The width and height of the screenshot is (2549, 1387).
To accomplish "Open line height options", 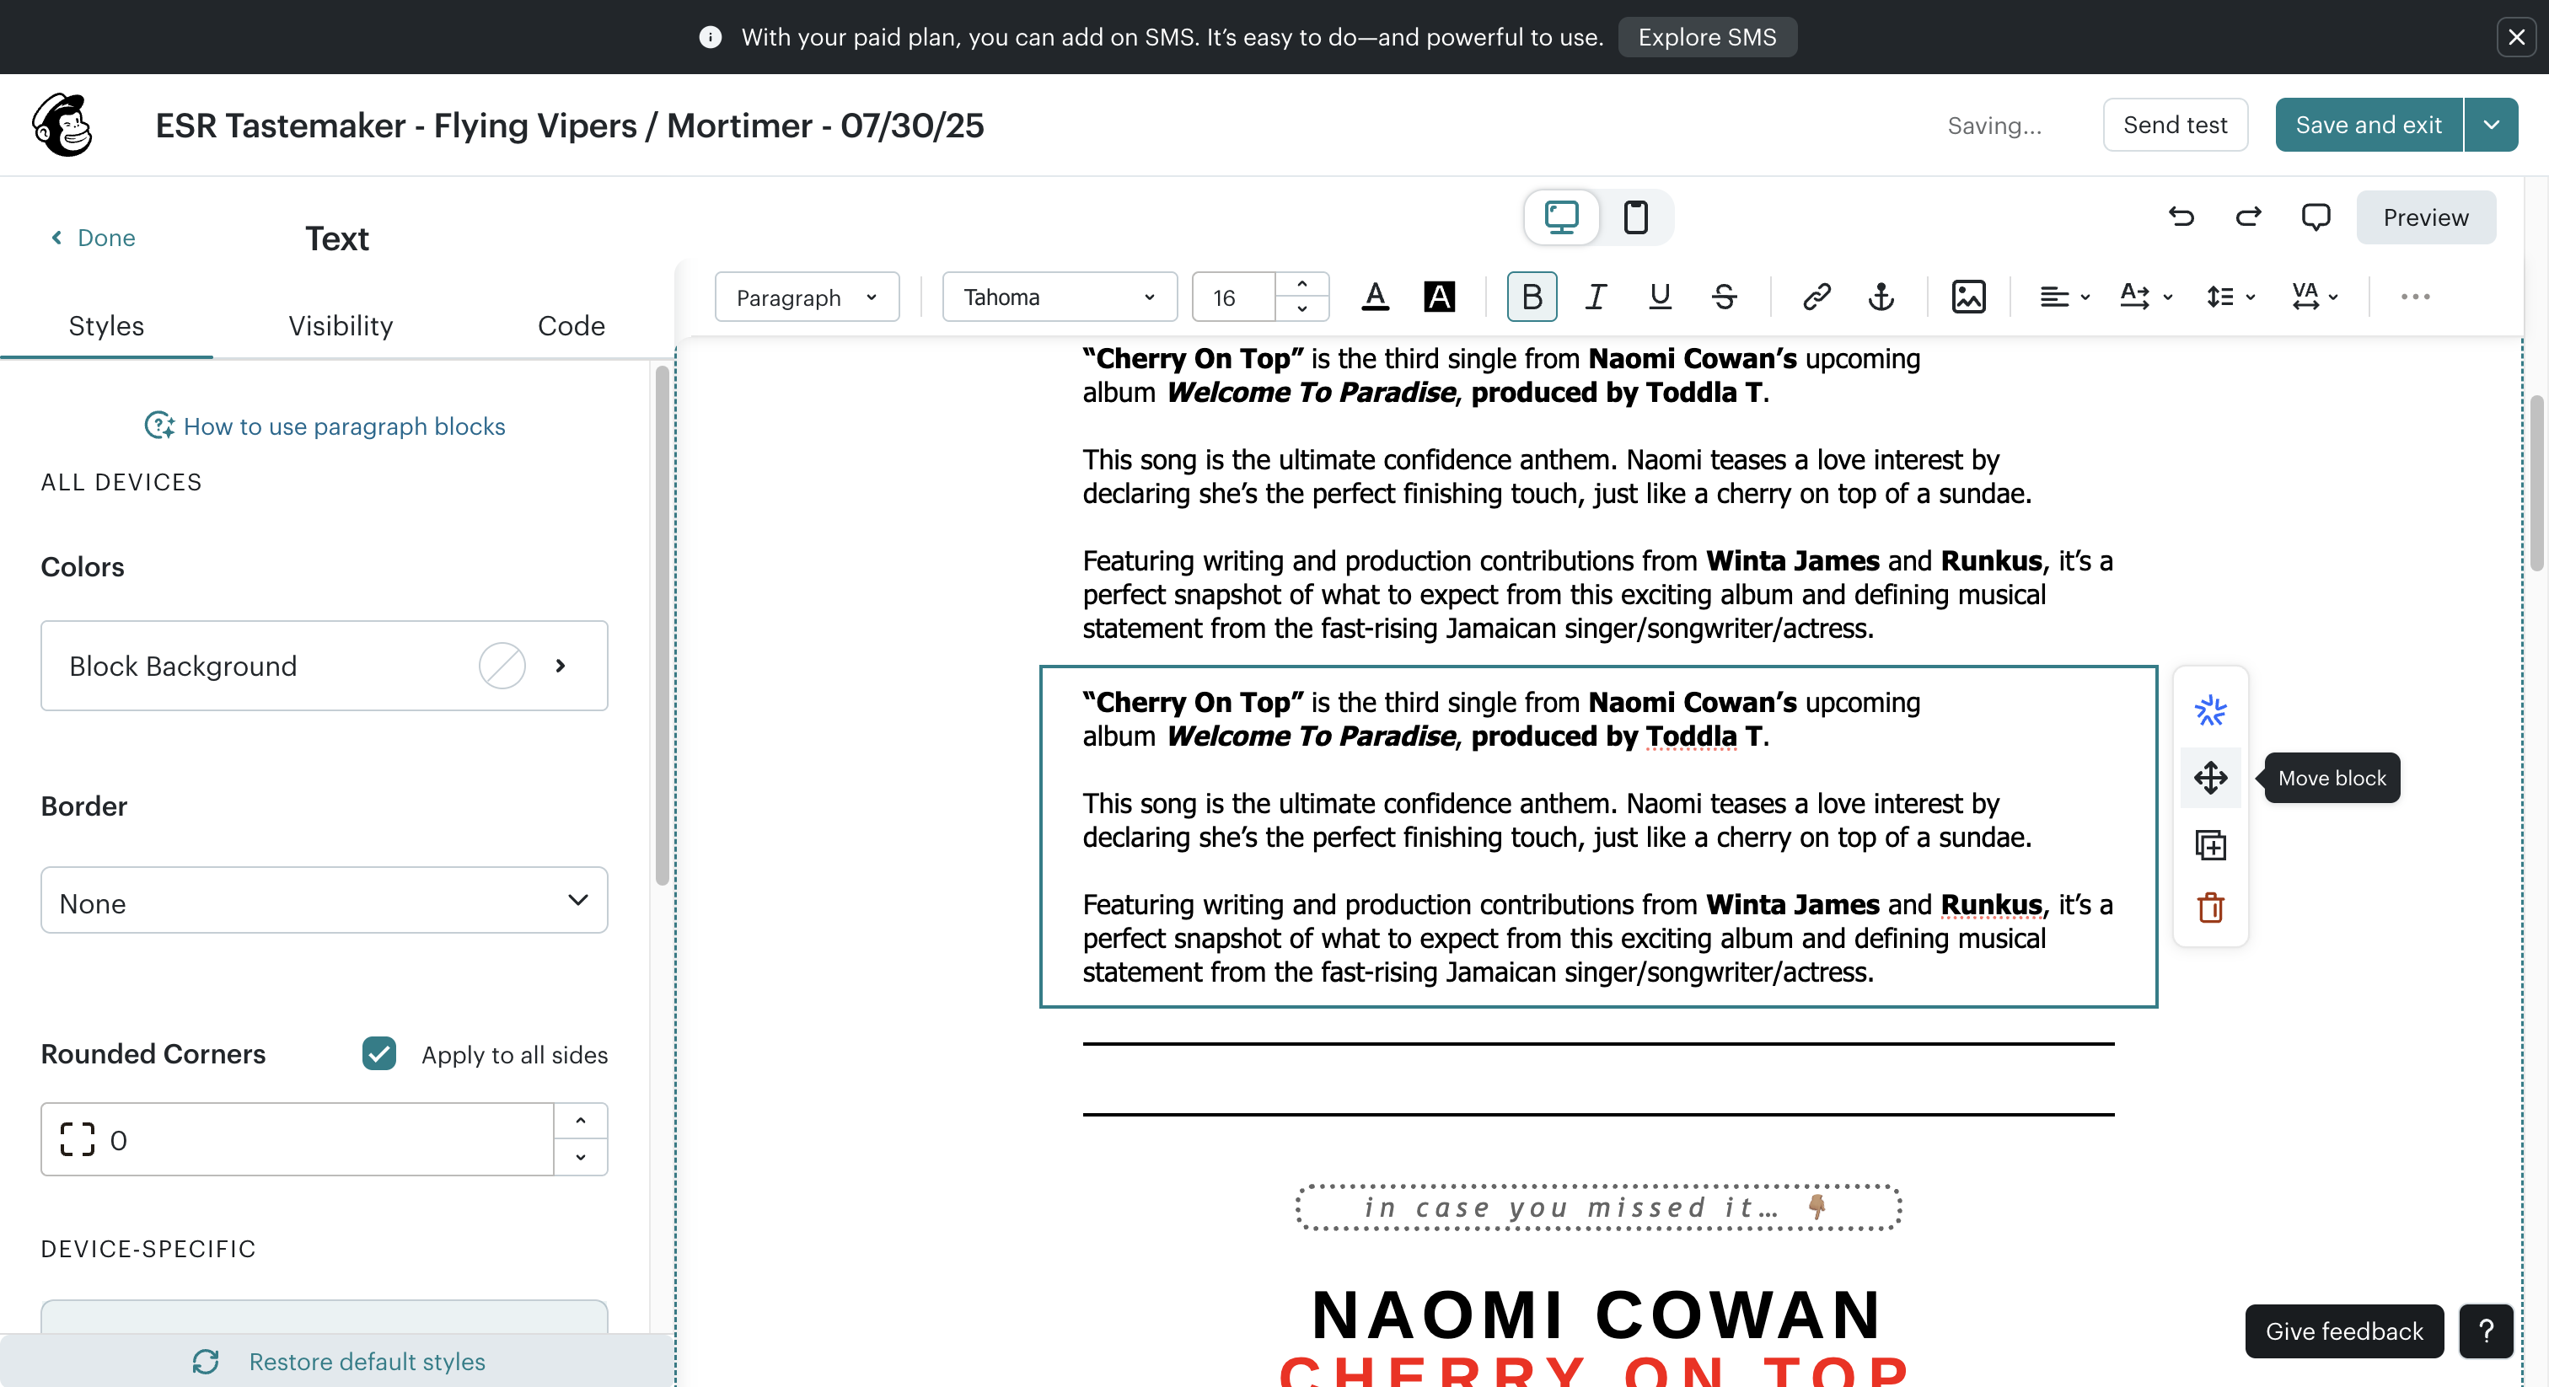I will click(x=2230, y=297).
